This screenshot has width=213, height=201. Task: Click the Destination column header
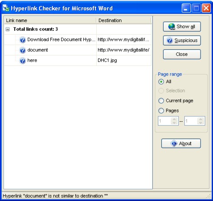(x=124, y=20)
